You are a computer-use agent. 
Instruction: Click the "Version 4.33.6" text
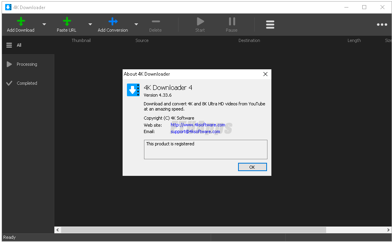[158, 95]
